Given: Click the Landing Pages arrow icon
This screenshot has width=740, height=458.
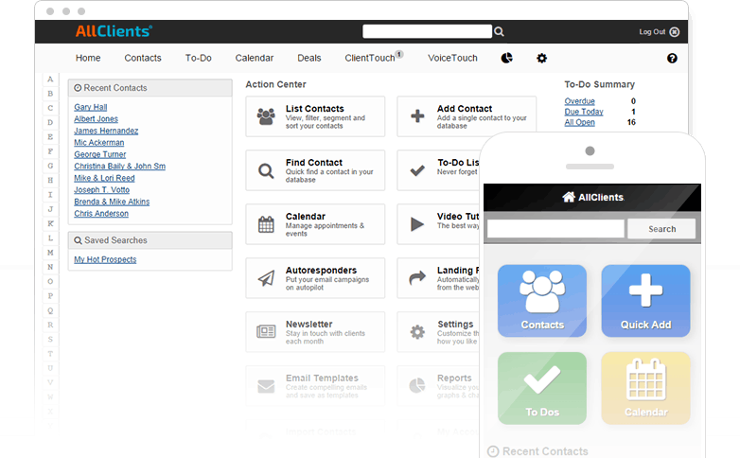Looking at the screenshot, I should tap(417, 278).
